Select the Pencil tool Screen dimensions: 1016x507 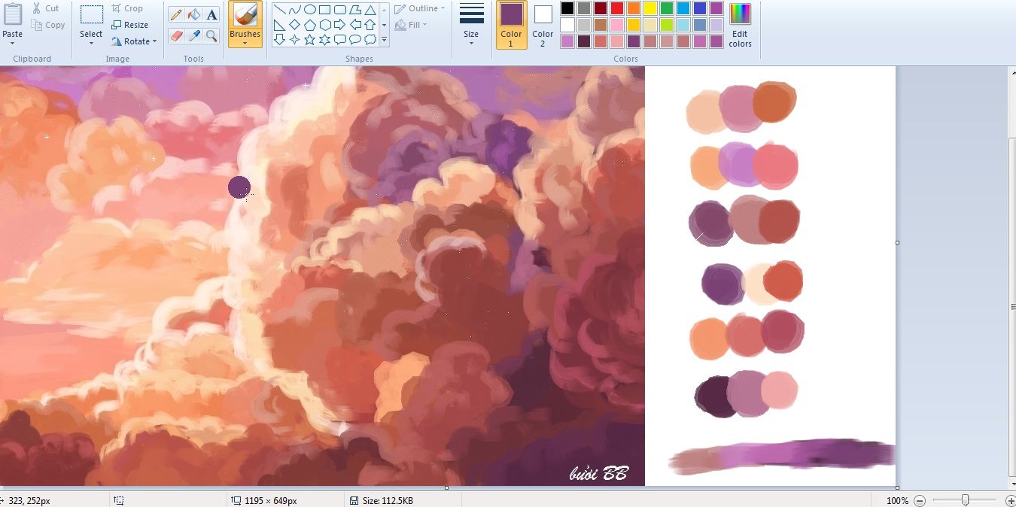coord(175,15)
